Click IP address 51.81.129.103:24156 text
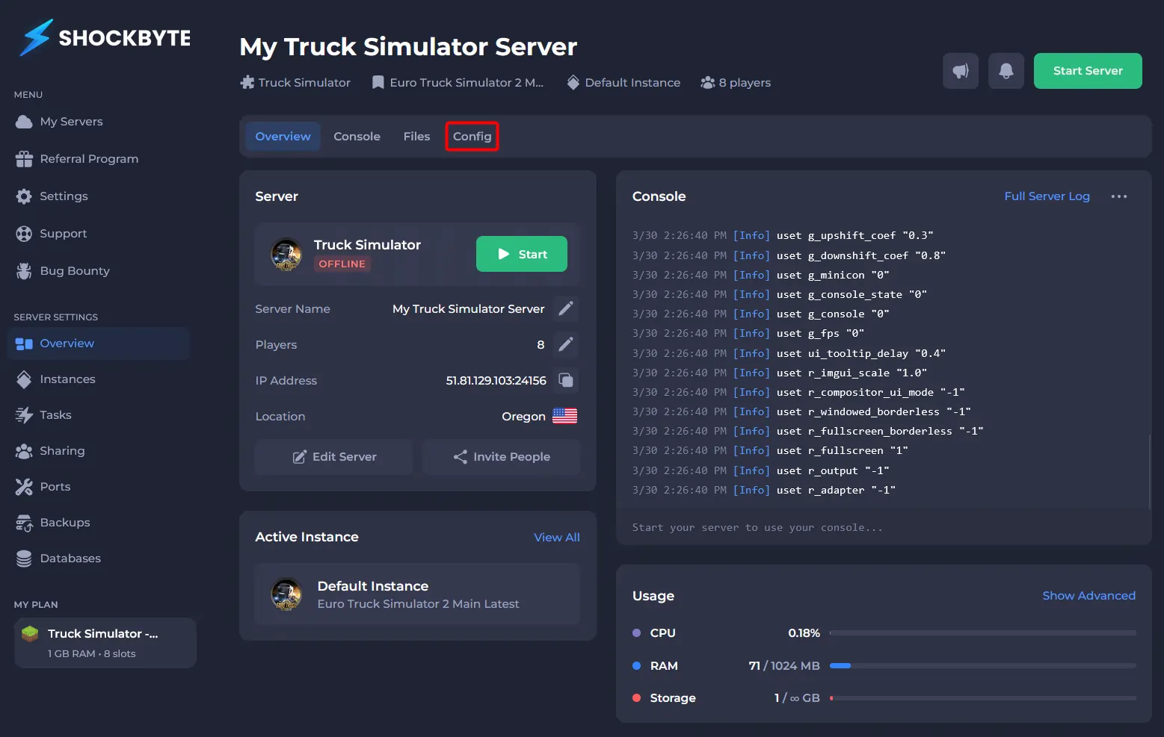The width and height of the screenshot is (1164, 737). [496, 381]
